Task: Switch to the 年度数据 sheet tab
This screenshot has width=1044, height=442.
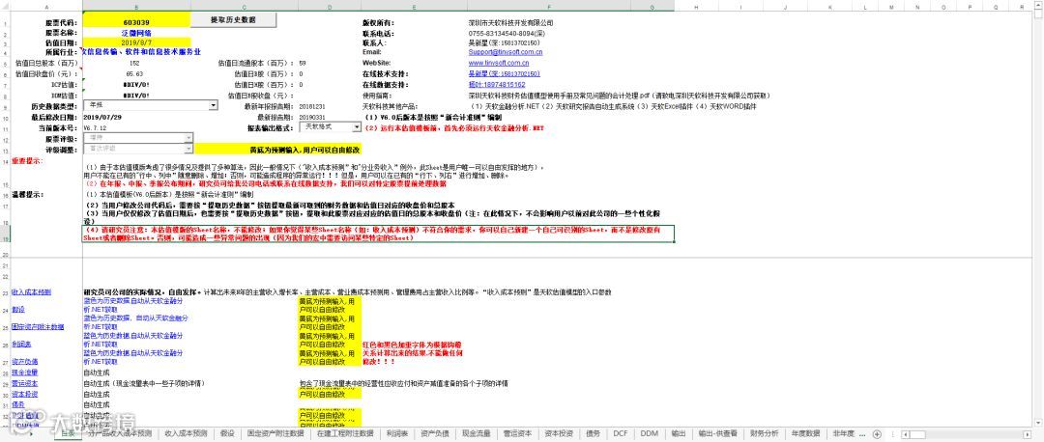Action: click(x=805, y=433)
